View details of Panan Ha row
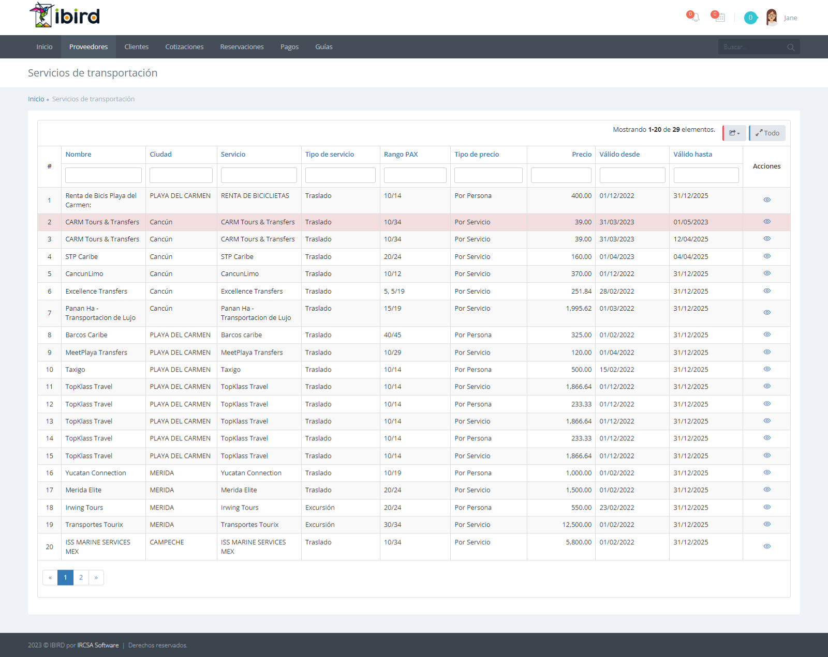828x657 pixels. click(x=767, y=312)
